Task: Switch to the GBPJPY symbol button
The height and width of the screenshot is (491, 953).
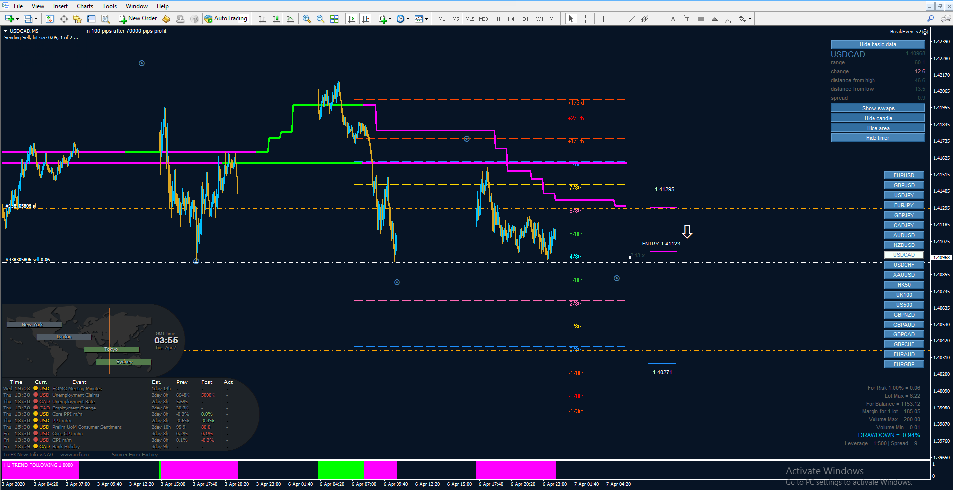Action: coord(904,215)
